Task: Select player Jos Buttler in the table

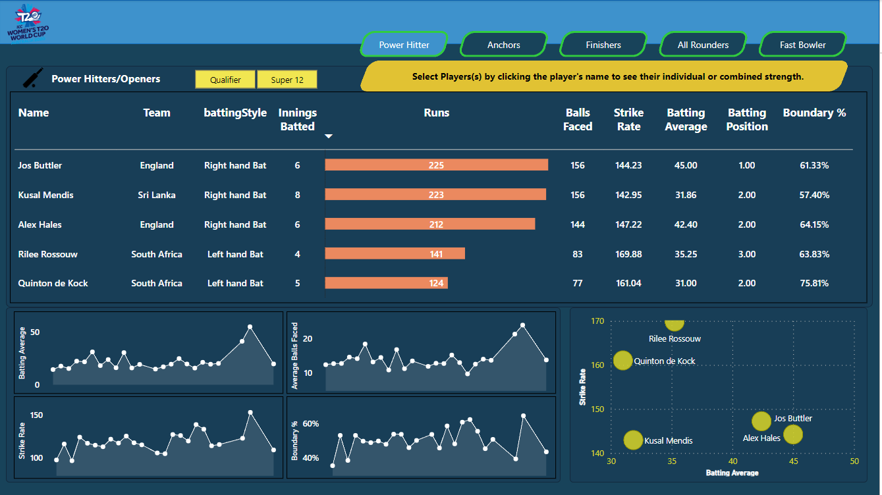Action: (40, 165)
